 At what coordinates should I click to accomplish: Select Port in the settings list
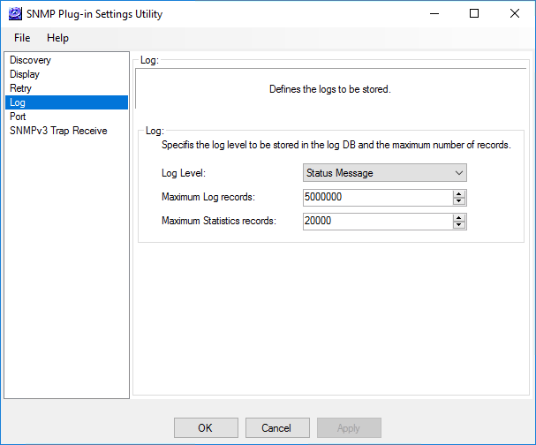pyautogui.click(x=18, y=117)
